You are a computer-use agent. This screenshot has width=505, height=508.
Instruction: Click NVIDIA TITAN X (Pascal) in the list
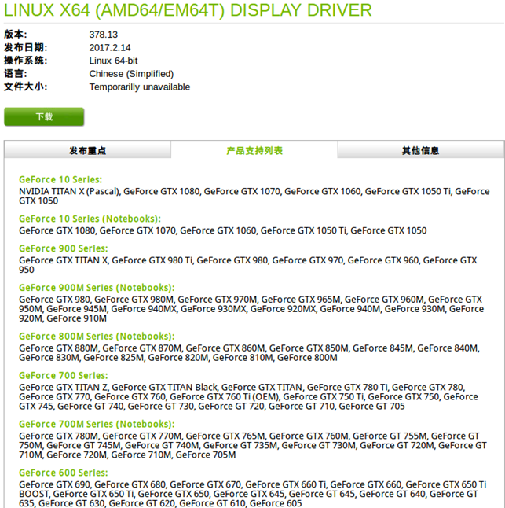point(69,191)
